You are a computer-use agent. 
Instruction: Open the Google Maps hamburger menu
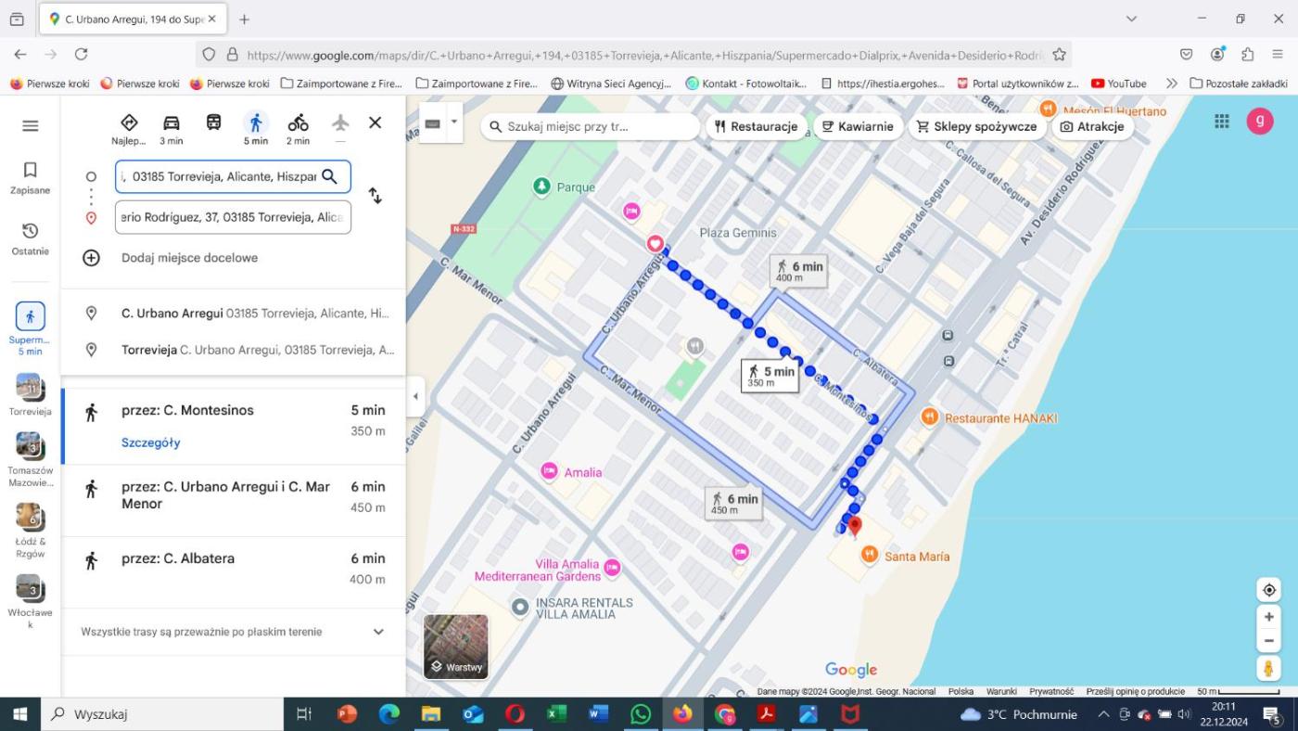[30, 126]
